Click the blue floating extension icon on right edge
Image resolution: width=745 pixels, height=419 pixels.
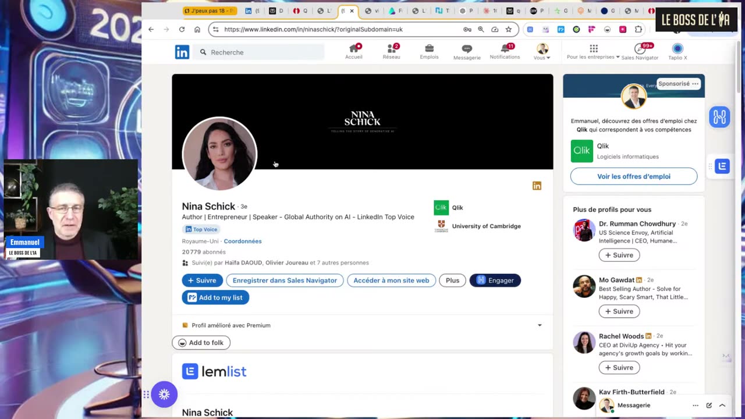(720, 117)
